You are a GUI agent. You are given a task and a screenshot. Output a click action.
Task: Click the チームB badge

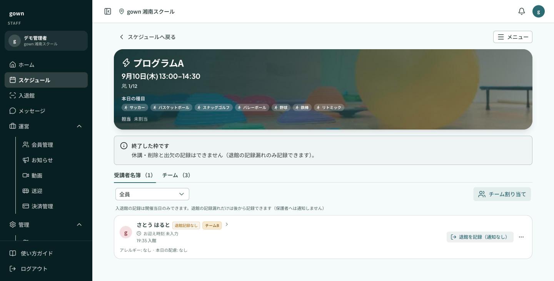pyautogui.click(x=212, y=226)
